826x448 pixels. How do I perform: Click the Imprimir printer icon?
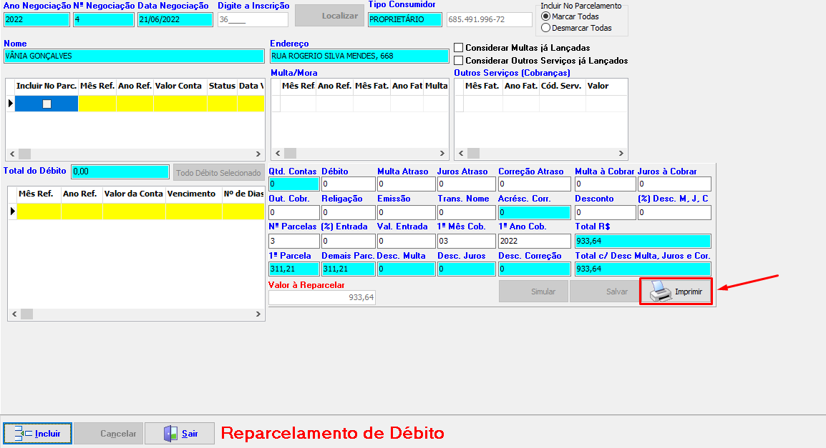(x=660, y=292)
